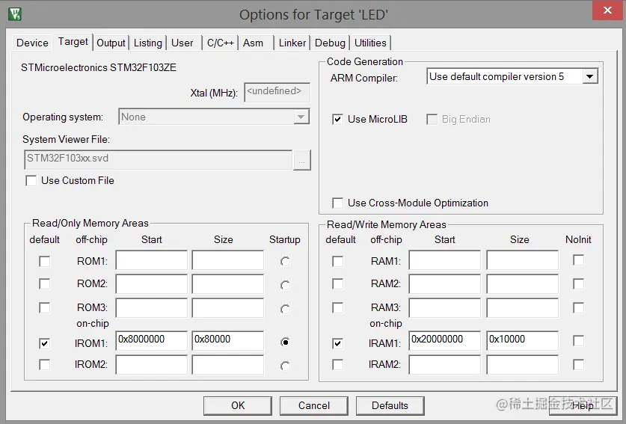Viewport: 626px width, 424px height.
Task: Check the RAM3 default checkbox
Action: click(338, 308)
